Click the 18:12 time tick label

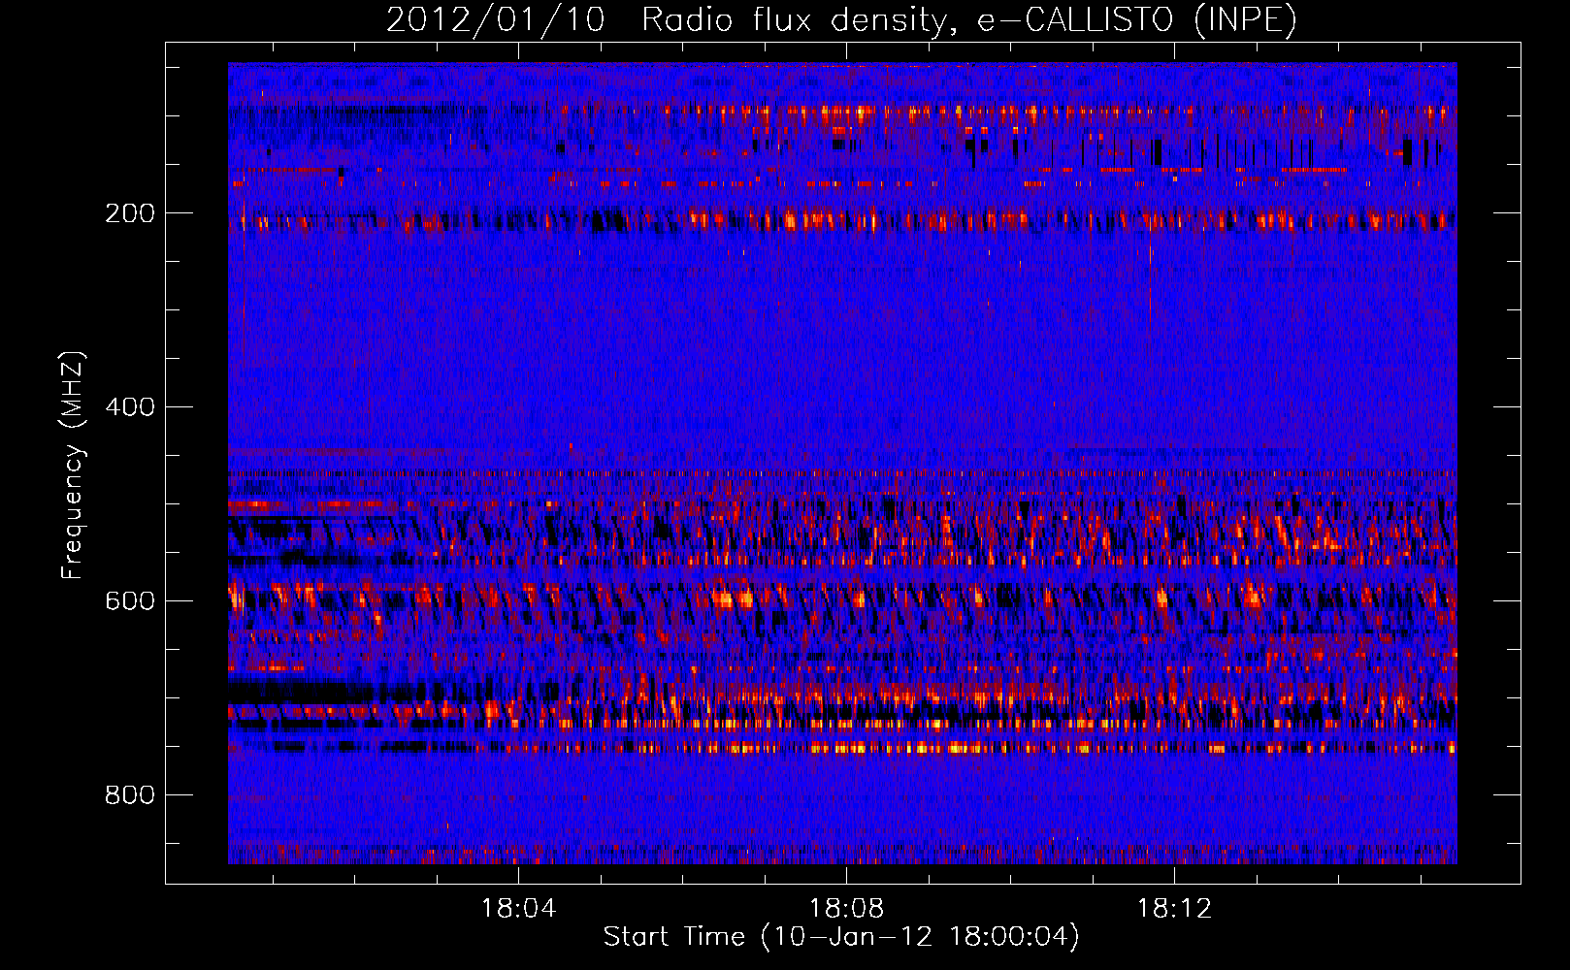pos(1175,909)
